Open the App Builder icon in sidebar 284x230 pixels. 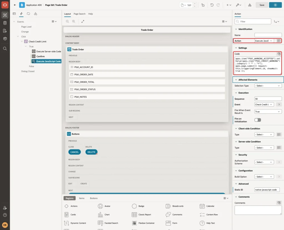[x=5, y=15]
